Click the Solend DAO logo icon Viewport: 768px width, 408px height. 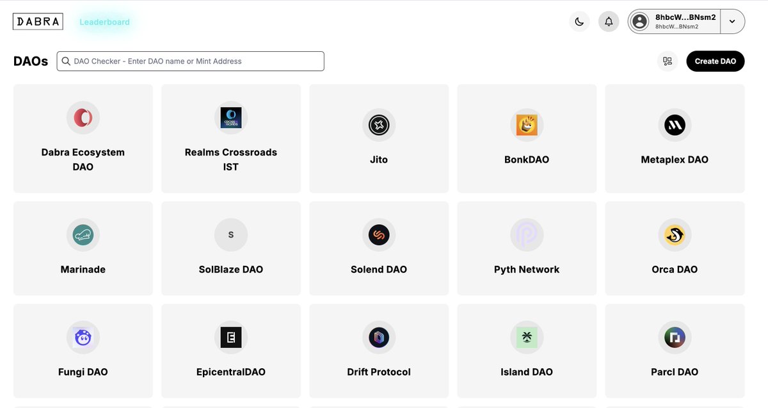pyautogui.click(x=379, y=235)
